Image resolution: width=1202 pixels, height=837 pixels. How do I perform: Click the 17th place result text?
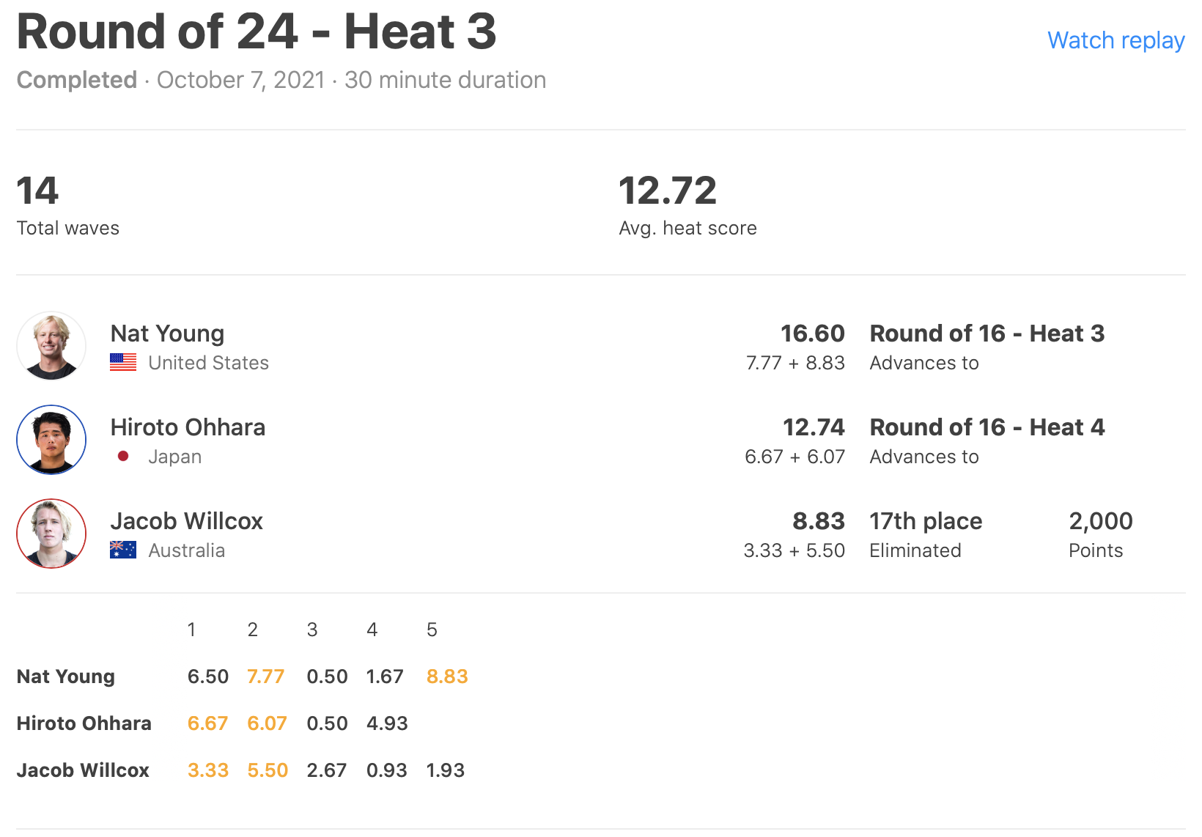(x=926, y=521)
